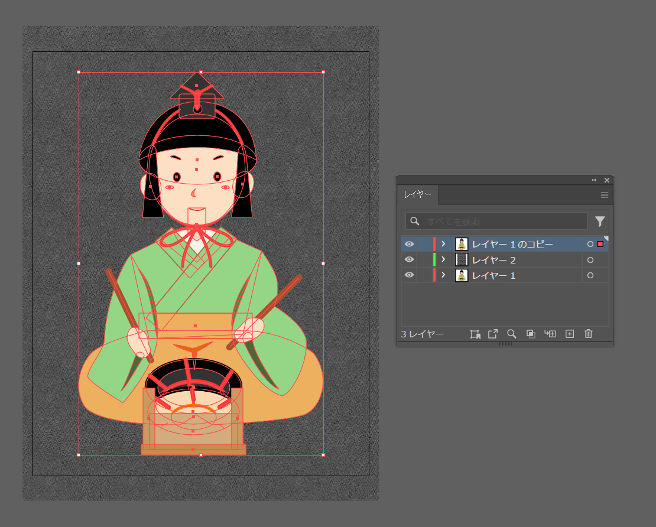Click the Locate Object magnifier icon

[512, 334]
